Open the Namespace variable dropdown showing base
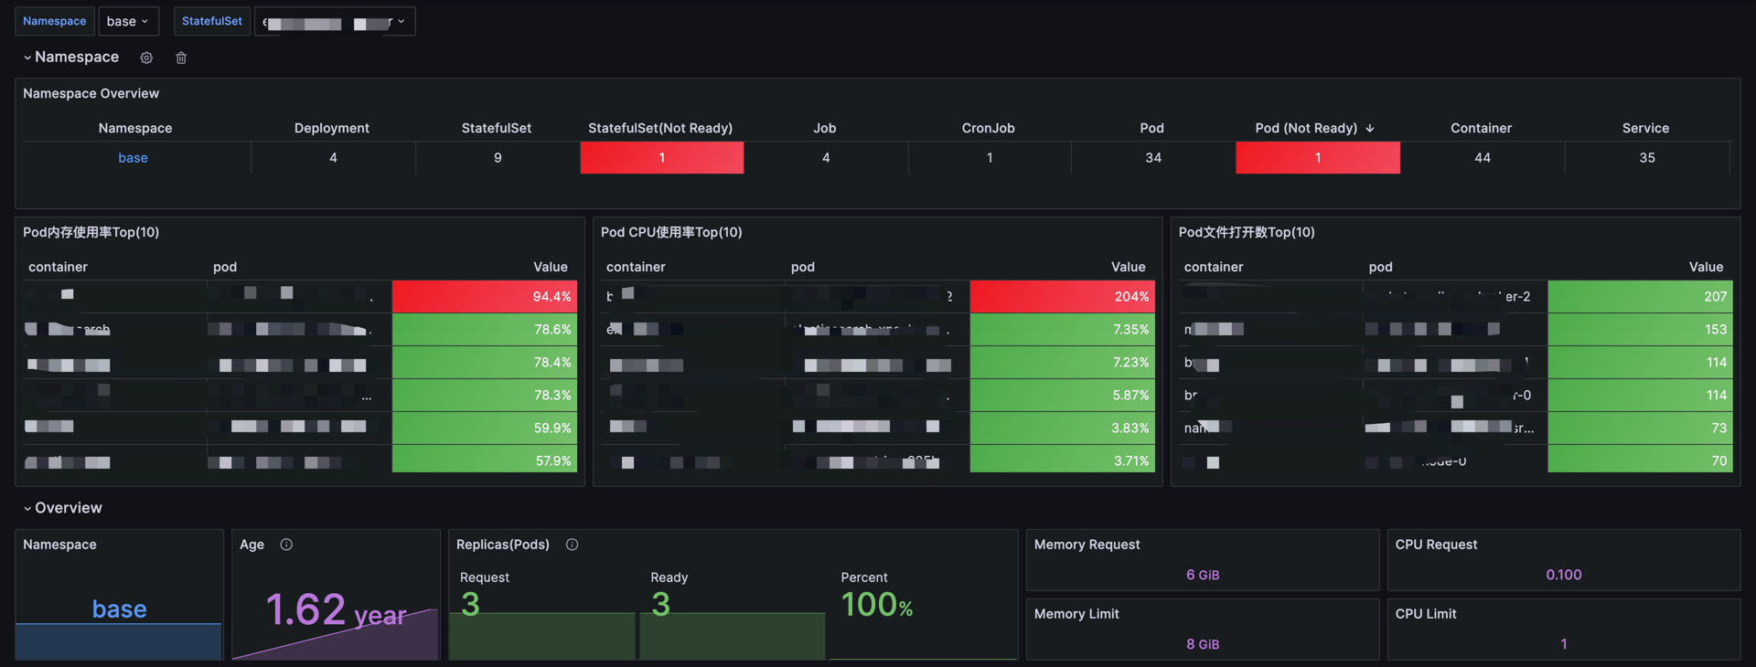This screenshot has height=667, width=1756. tap(128, 21)
